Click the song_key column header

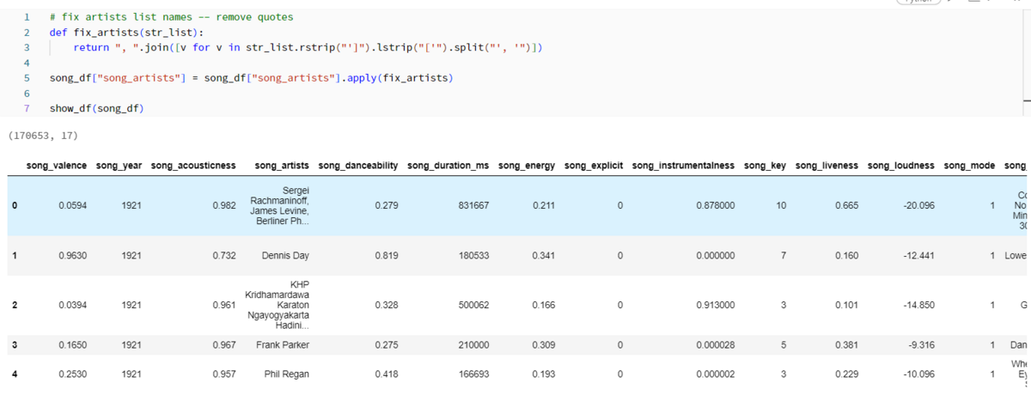pos(766,165)
